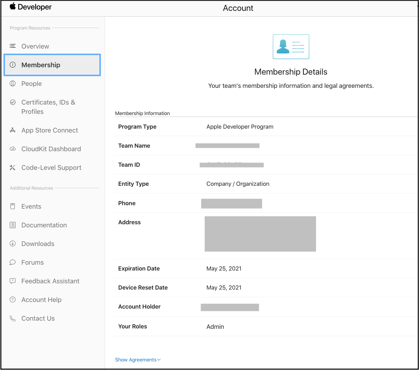
Task: Click the App Store Connect icon
Action: 13,130
